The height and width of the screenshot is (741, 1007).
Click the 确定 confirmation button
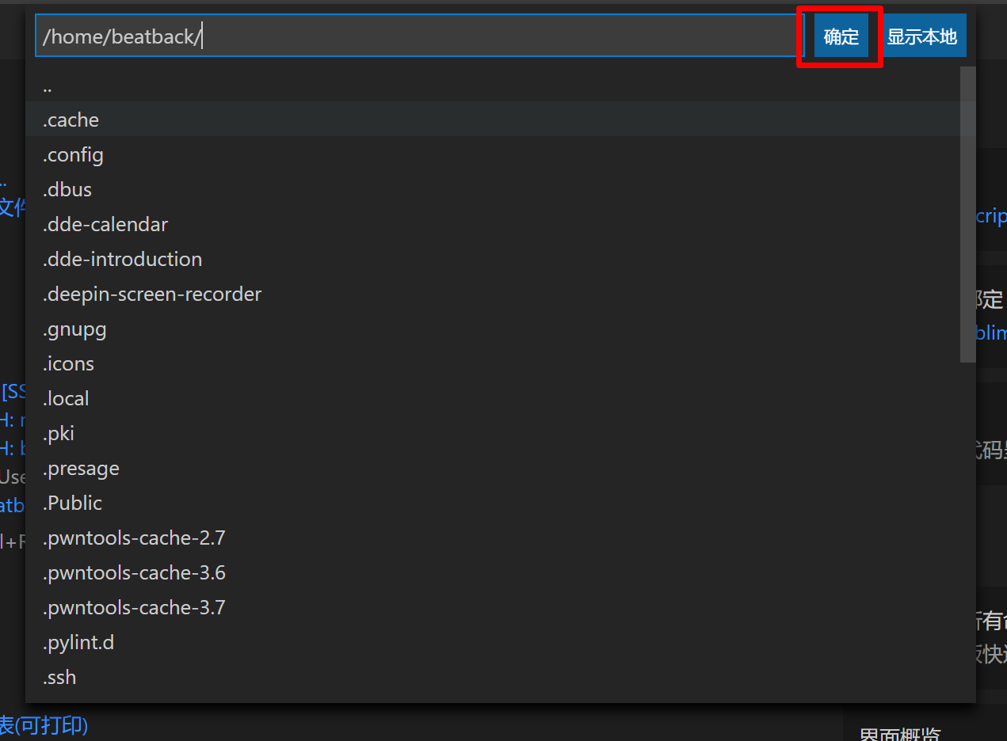click(x=841, y=36)
